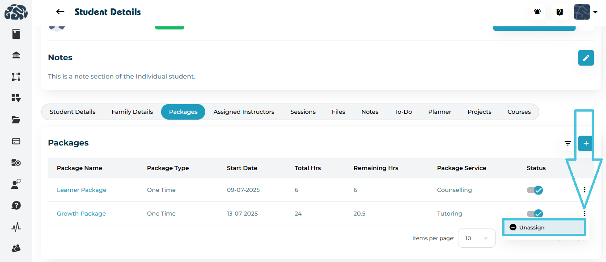Click the plus icon to add package
This screenshot has width=606, height=262.
pyautogui.click(x=586, y=143)
